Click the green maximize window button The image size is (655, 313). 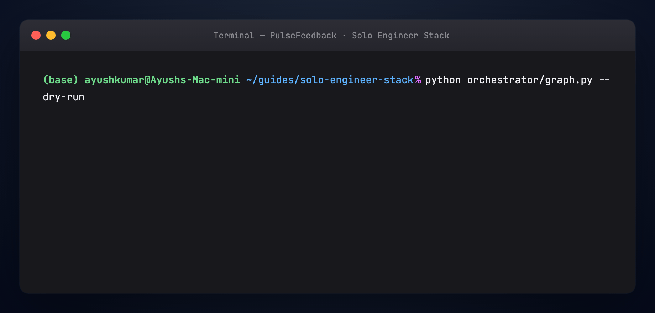(66, 35)
